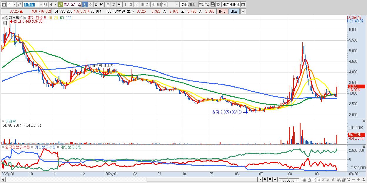This screenshot has width=367, height=183.
Task: Click the speaker sound icon in toolbar
Action: click(51, 4)
